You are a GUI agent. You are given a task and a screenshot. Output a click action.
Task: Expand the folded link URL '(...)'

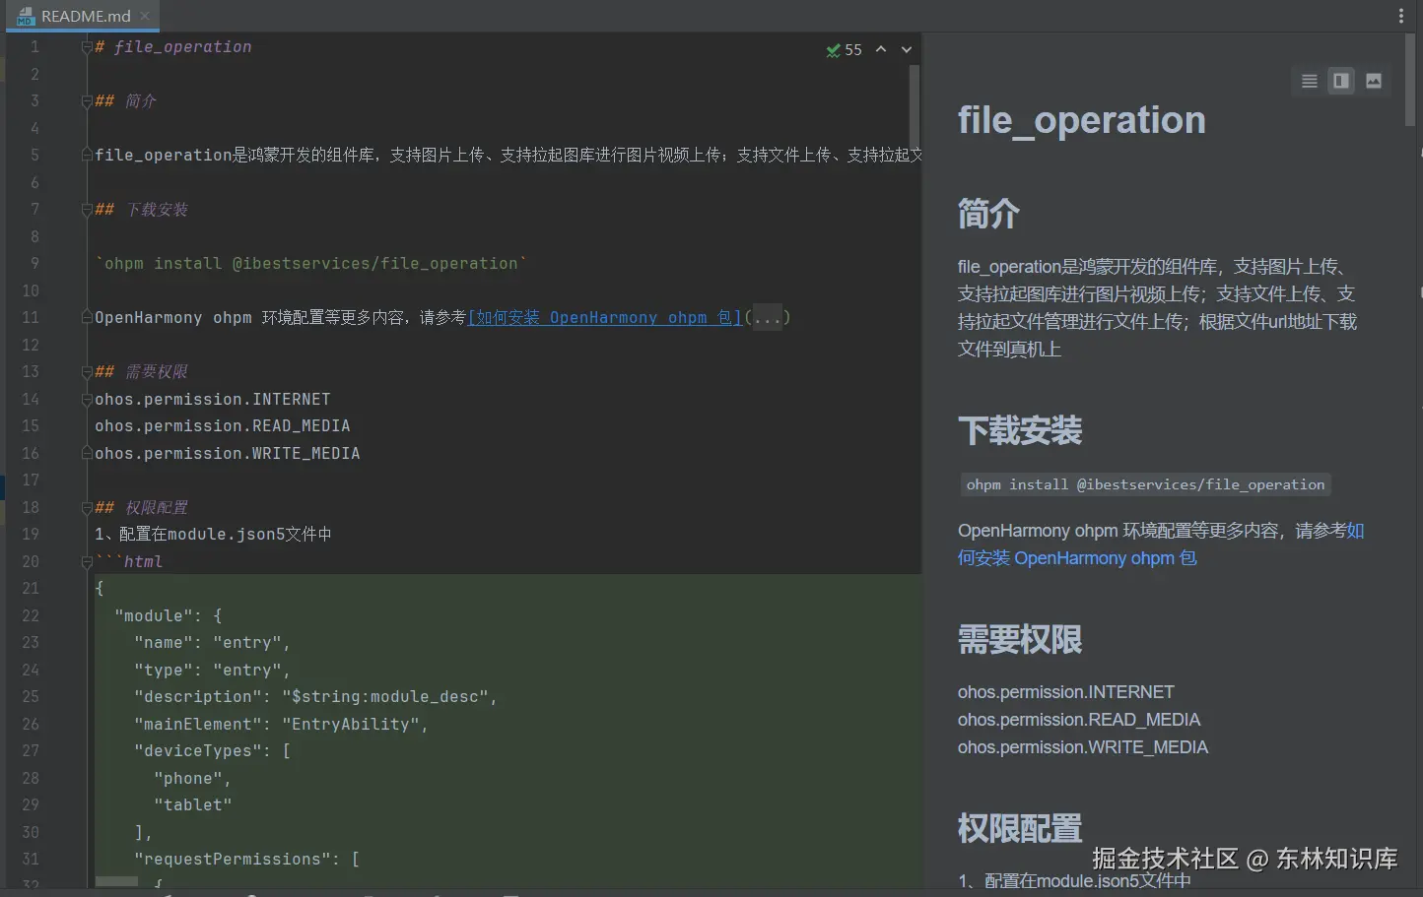pos(768,318)
